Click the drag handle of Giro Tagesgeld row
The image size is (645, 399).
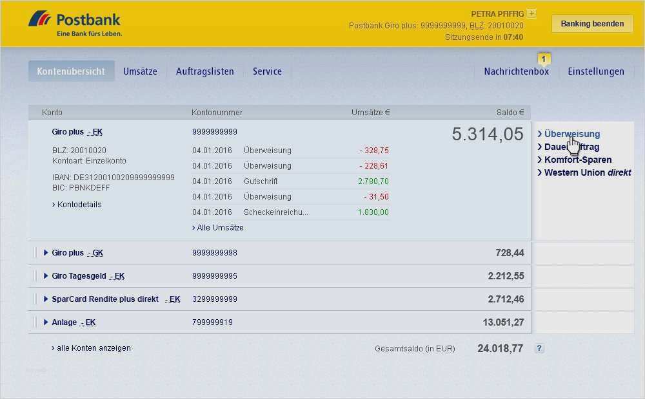click(35, 276)
